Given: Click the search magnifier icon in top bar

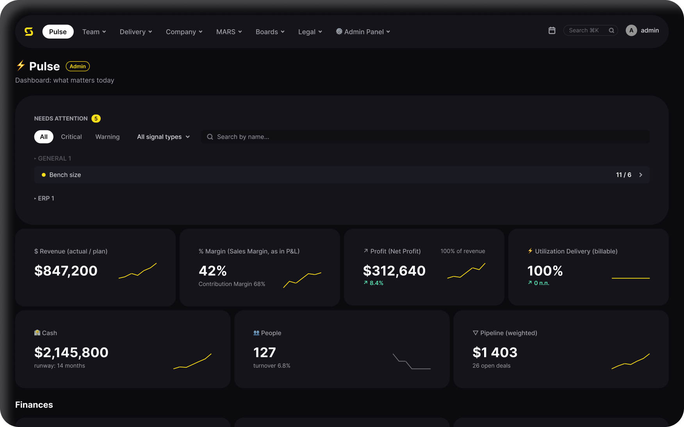Looking at the screenshot, I should 611,30.
